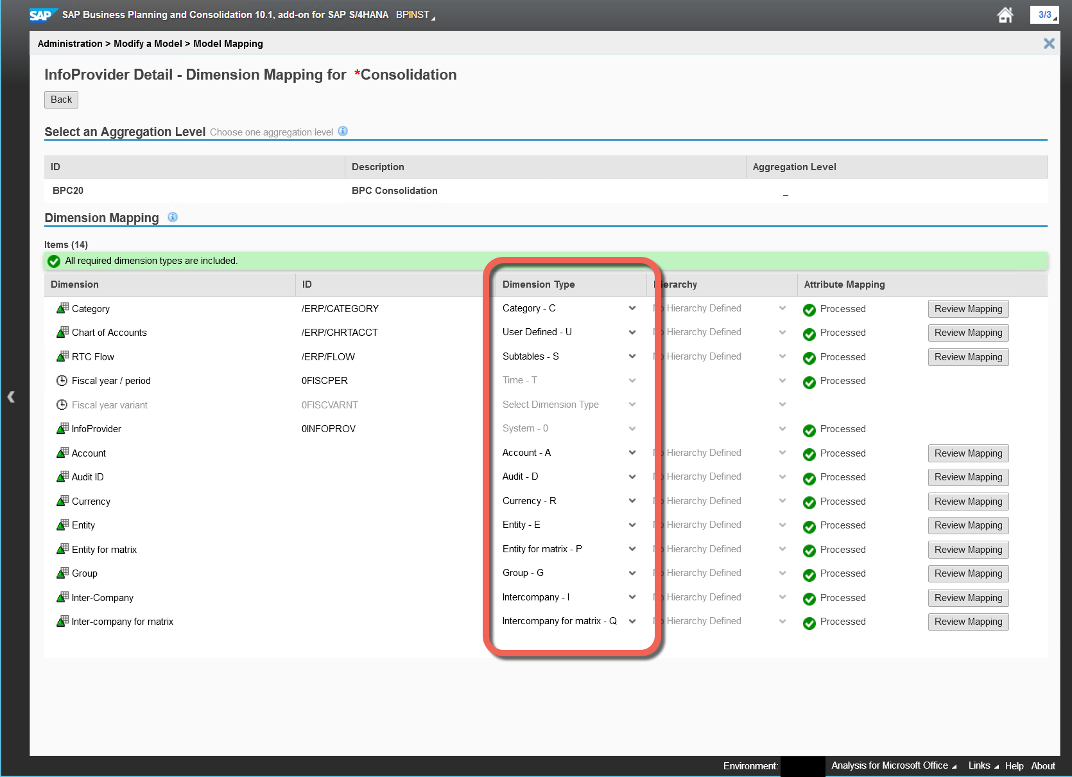
Task: Click the Category dimension icon
Action: pyautogui.click(x=62, y=308)
